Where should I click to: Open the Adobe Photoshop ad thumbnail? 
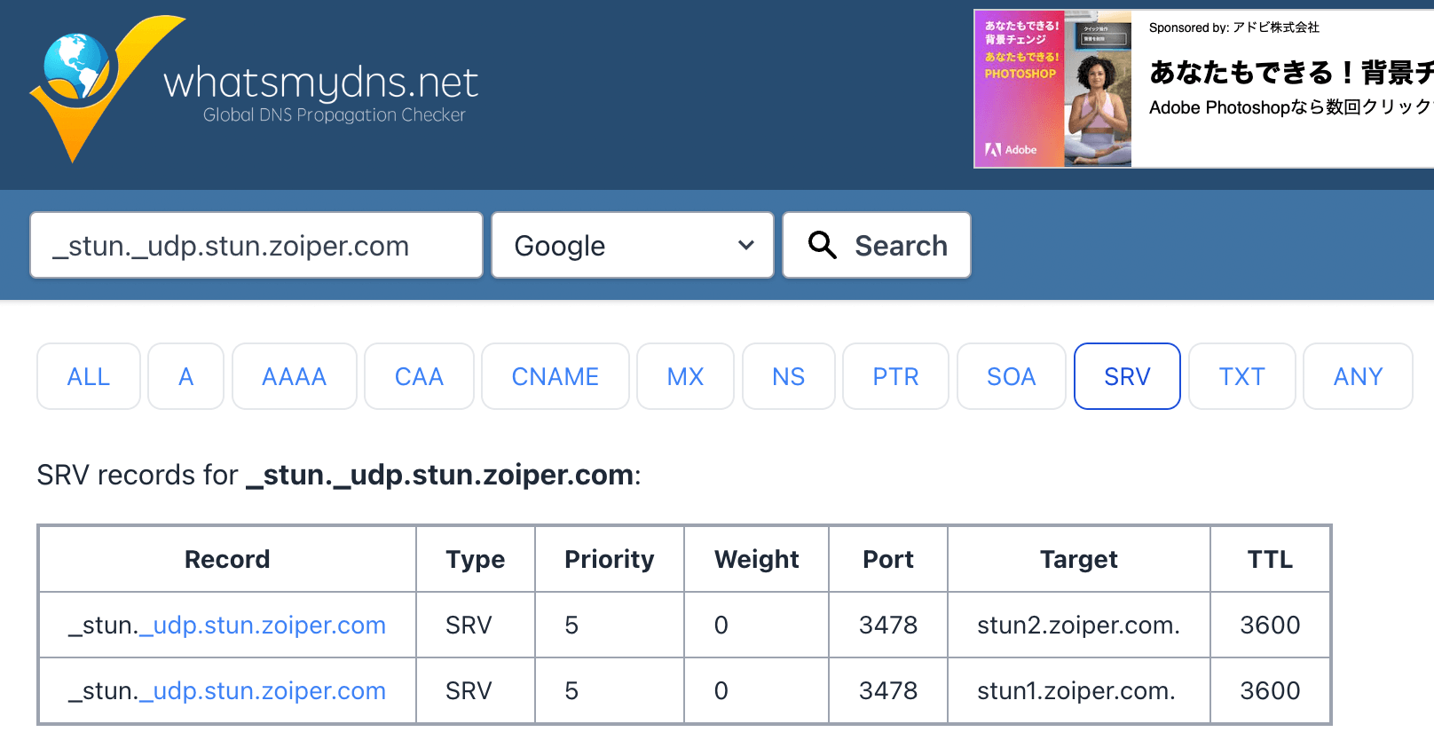coord(1053,89)
